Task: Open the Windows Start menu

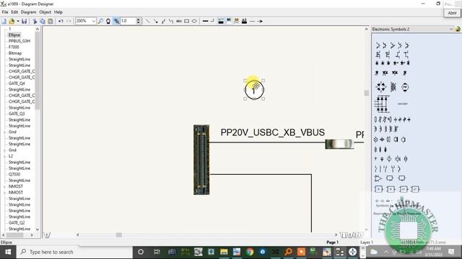Action: tap(8, 252)
